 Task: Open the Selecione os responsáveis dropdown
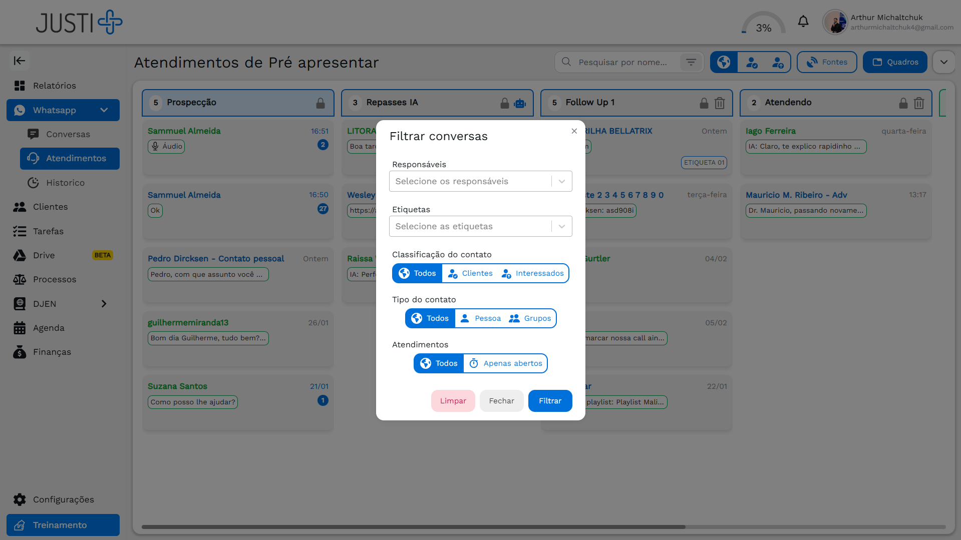pos(480,181)
